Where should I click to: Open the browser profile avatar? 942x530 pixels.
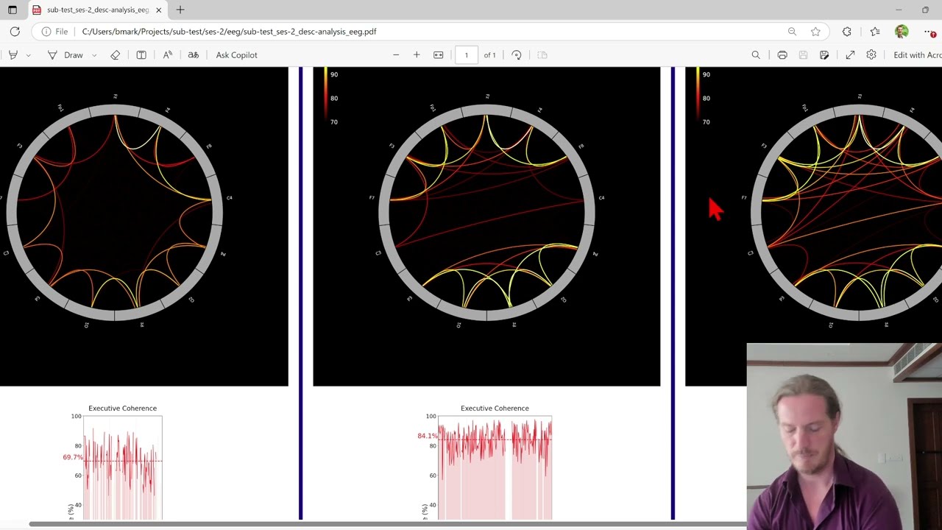pos(902,32)
